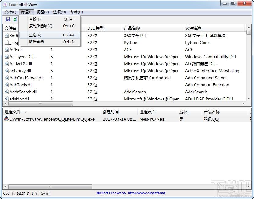The image size is (254, 199).
Task: Open the 帮助(H) menu
Action: coord(77,12)
